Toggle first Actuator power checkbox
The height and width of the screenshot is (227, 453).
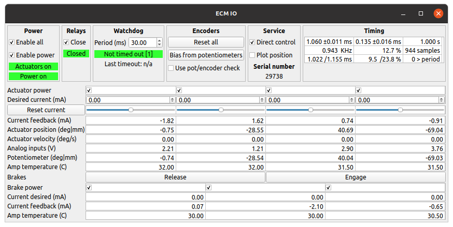pyautogui.click(x=89, y=90)
